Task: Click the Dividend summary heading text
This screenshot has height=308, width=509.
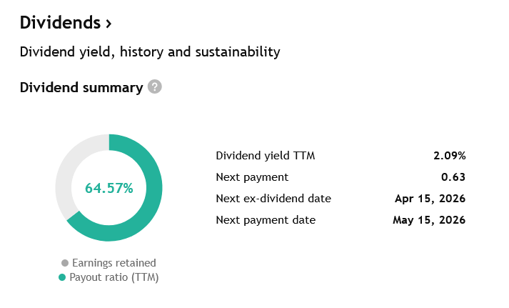Action: tap(81, 88)
